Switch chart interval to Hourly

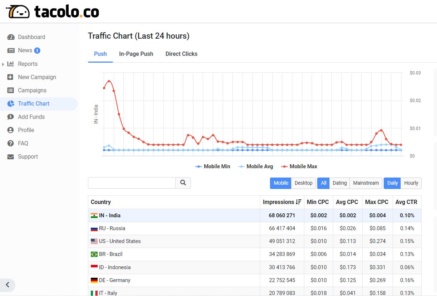pyautogui.click(x=411, y=183)
